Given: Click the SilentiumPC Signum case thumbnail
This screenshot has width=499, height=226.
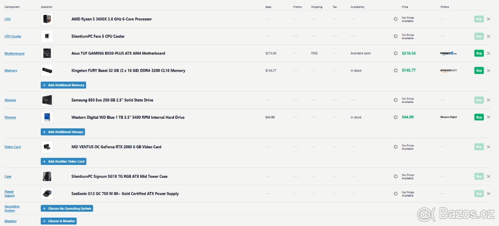Looking at the screenshot, I should tap(47, 176).
